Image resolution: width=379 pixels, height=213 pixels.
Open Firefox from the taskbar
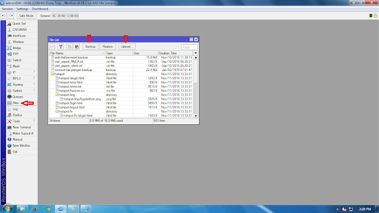(36, 209)
